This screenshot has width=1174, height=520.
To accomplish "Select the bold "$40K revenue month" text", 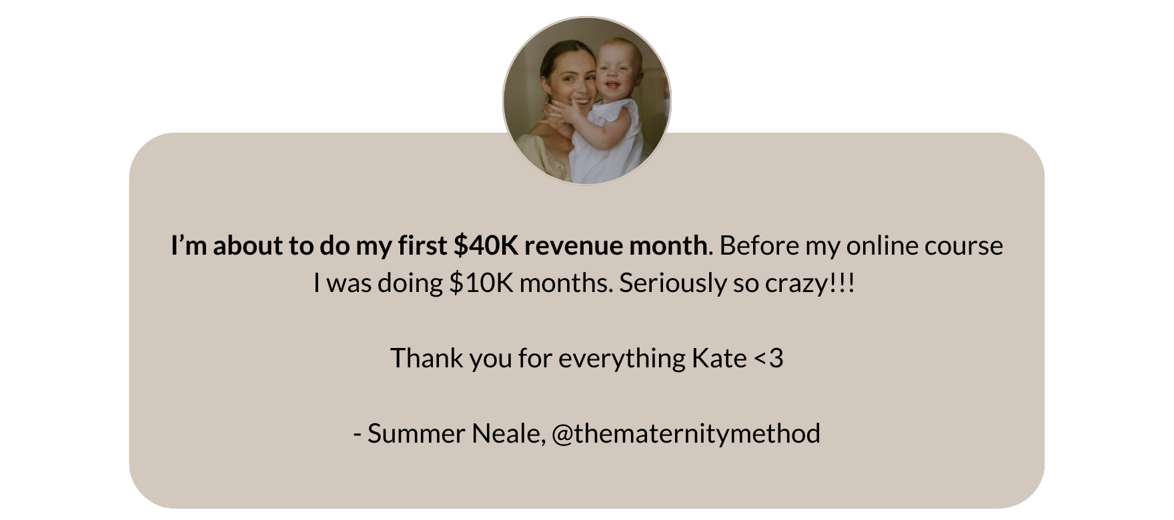I will point(580,245).
